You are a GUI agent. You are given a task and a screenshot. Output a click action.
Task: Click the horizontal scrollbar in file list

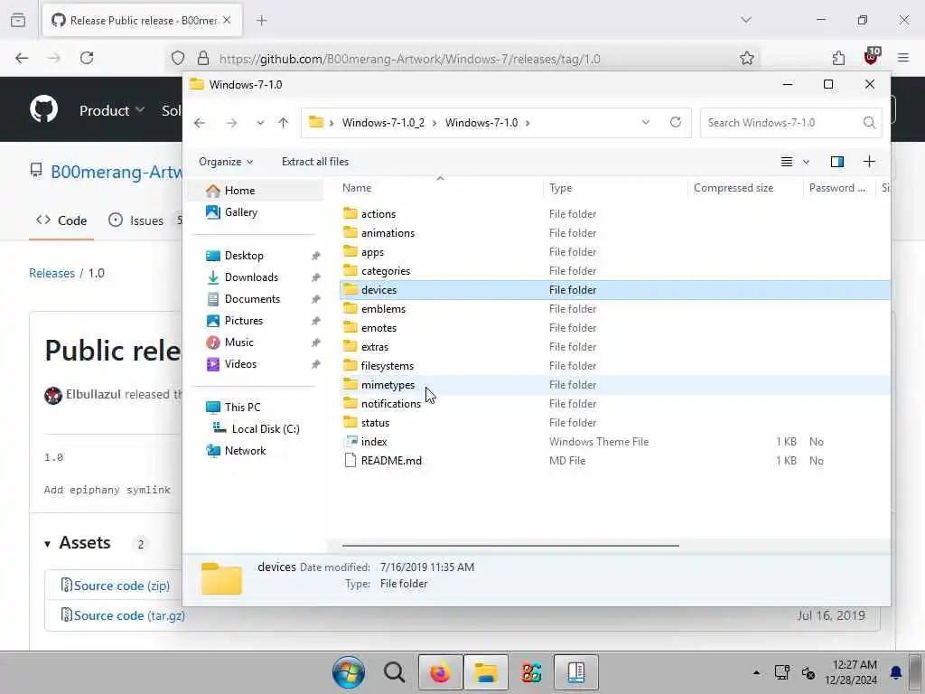click(510, 546)
